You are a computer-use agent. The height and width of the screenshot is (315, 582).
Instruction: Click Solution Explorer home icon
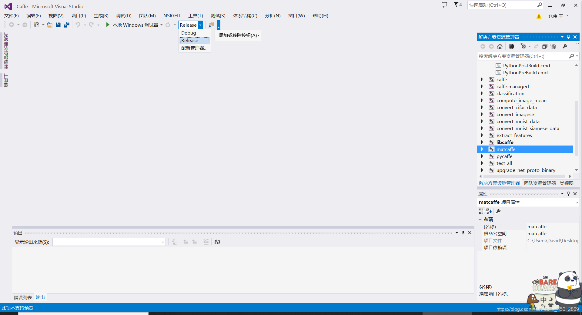[x=500, y=46]
